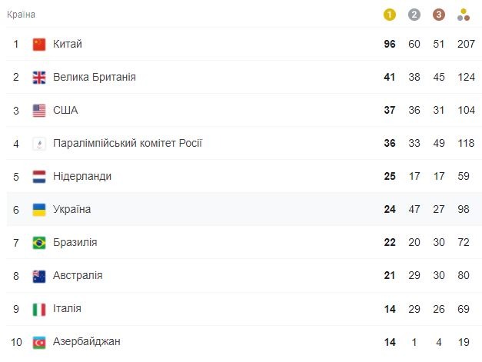Image resolution: width=482 pixels, height=362 pixels.
Task: Open the Велика Британія country link
Action: (95, 77)
